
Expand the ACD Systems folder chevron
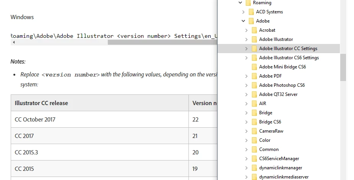click(244, 12)
